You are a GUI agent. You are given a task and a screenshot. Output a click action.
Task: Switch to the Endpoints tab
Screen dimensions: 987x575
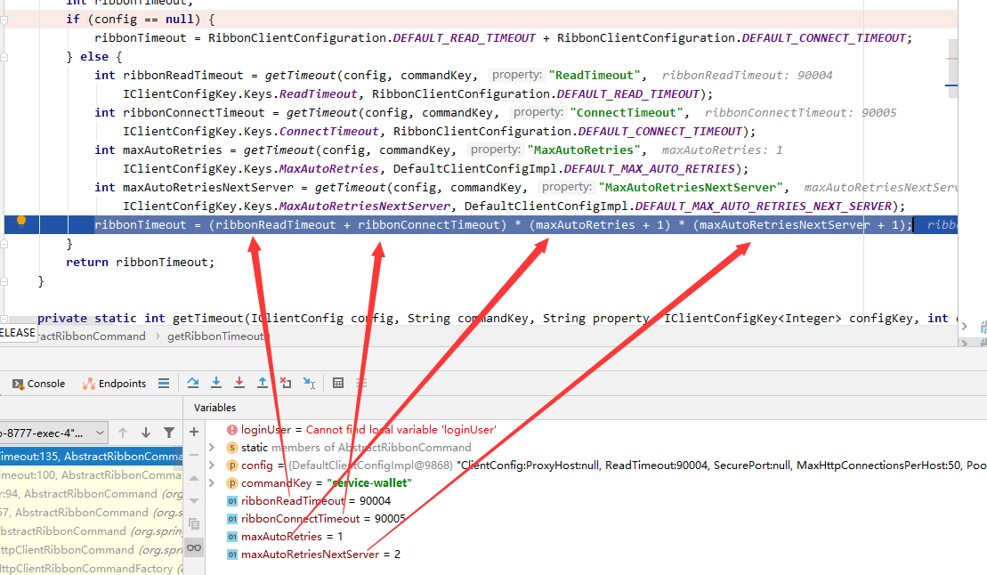(114, 383)
